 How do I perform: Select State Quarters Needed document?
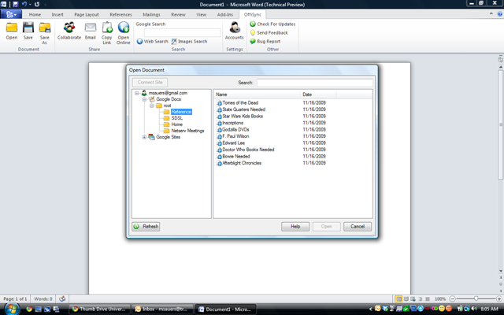pyautogui.click(x=243, y=109)
